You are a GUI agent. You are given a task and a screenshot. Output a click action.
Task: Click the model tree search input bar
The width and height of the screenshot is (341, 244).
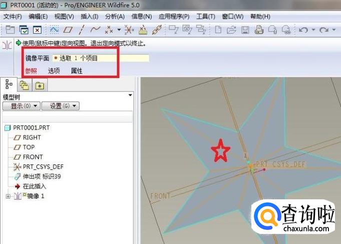tap(67, 116)
